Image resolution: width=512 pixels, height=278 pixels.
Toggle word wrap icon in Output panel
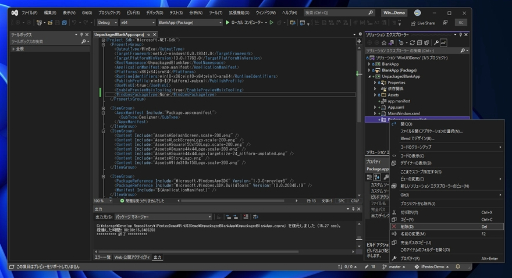pyautogui.click(x=255, y=217)
